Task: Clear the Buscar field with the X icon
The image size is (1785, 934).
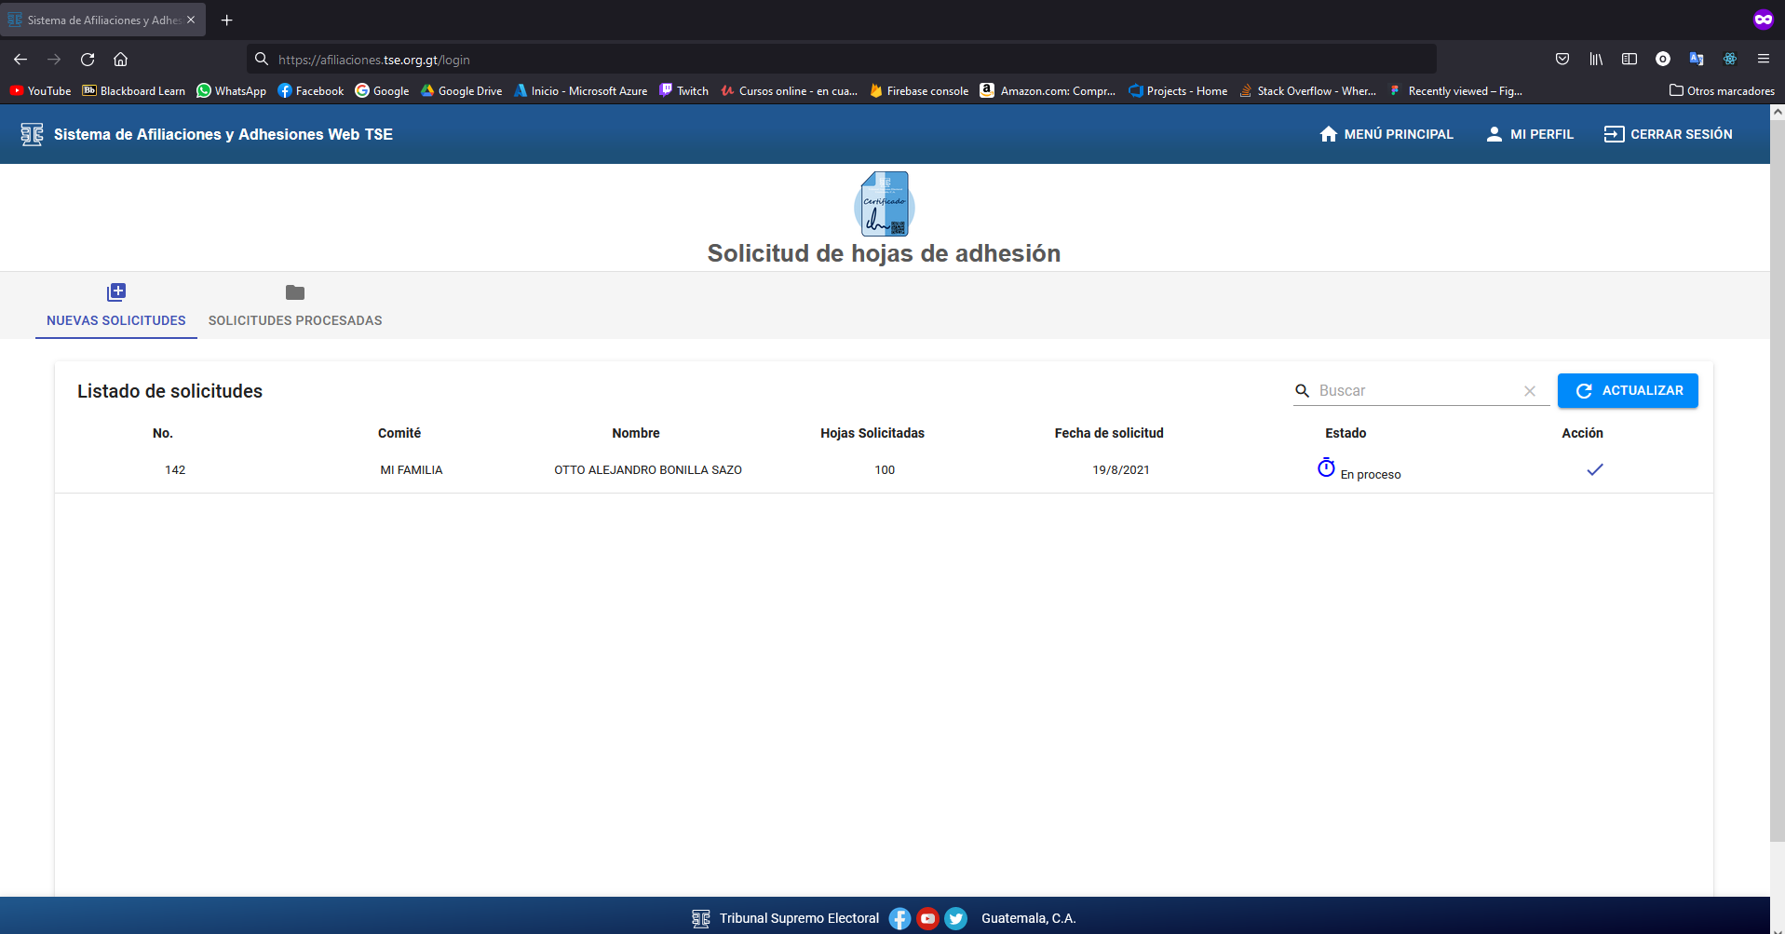Action: (x=1530, y=391)
